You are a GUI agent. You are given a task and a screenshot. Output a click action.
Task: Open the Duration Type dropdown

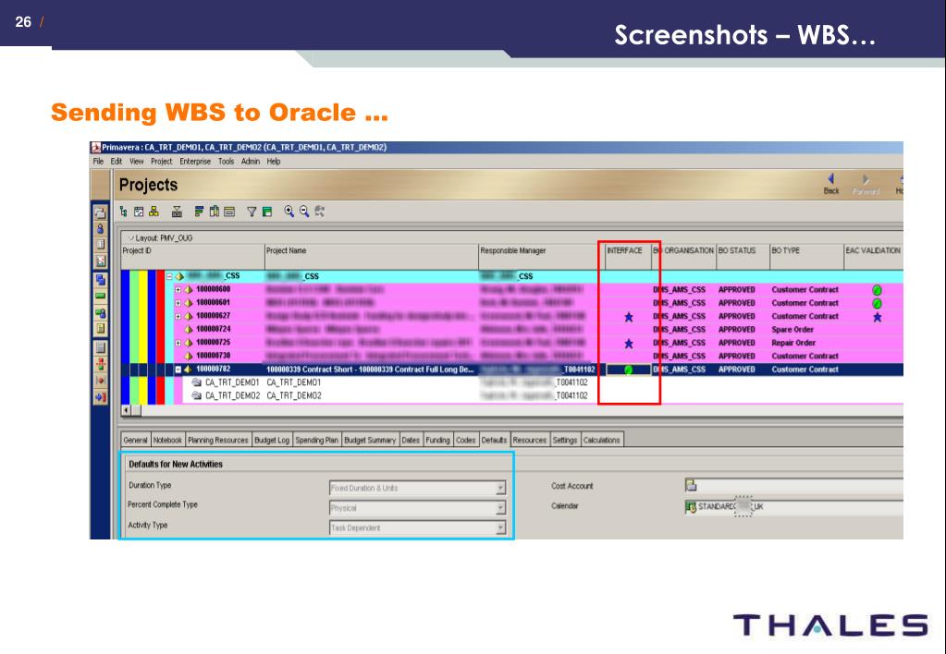[501, 488]
